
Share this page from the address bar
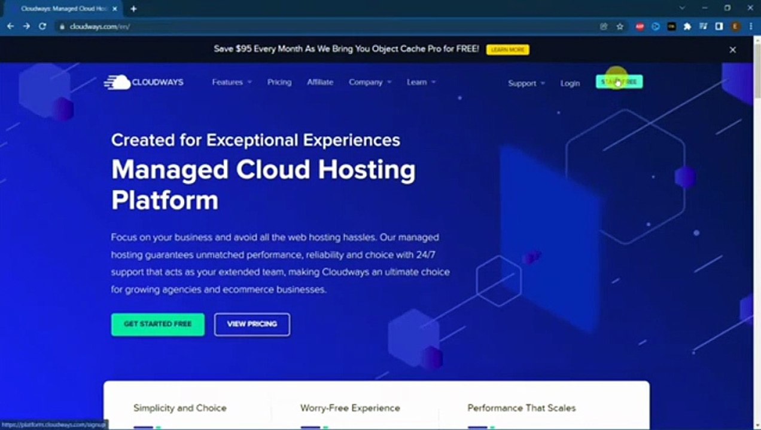(x=604, y=26)
